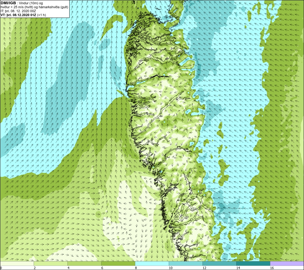The image size is (304, 270).
Task: Click the 6–8 m/s dark green swatch
Action: tap(118, 263)
